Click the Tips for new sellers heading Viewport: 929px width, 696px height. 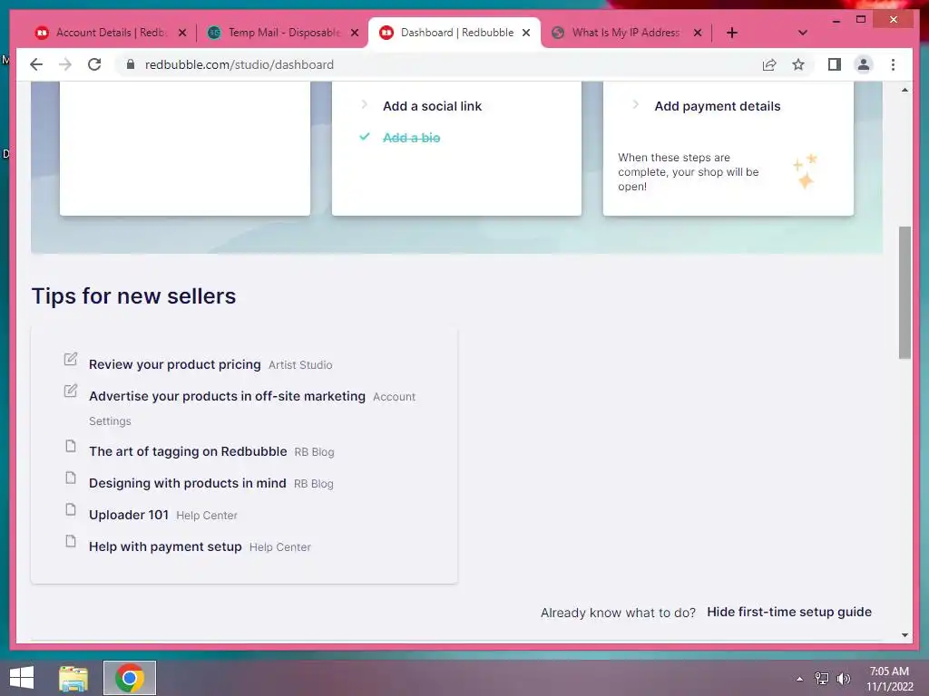(x=134, y=296)
